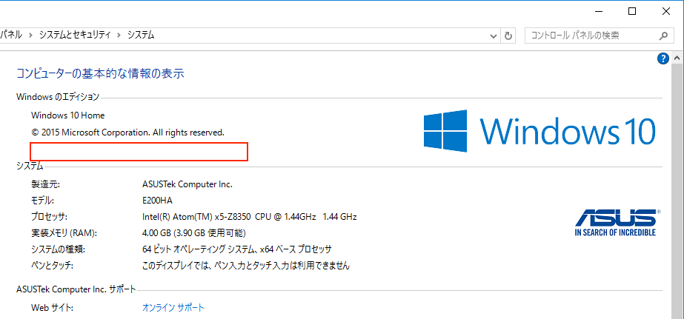
Task: Click the Windows 10 logo image
Action: 539,131
